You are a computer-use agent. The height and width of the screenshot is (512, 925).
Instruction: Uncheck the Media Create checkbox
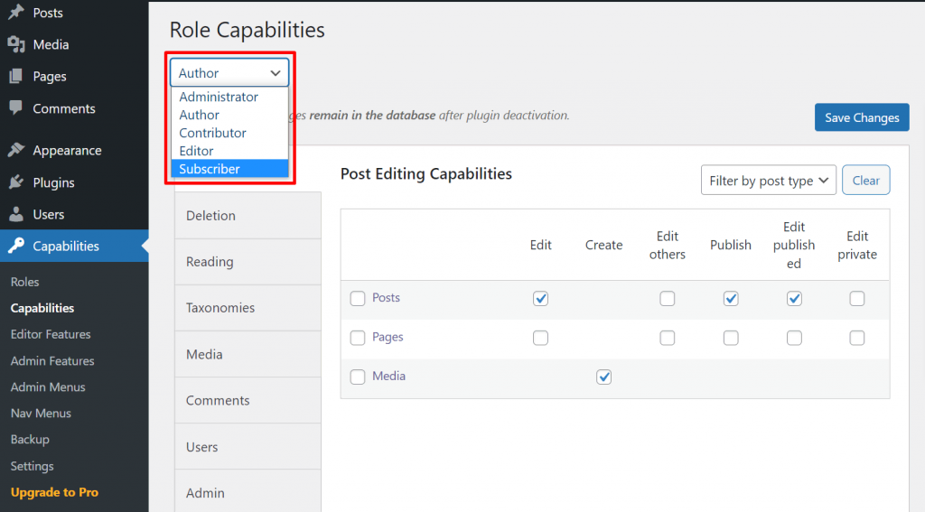[604, 377]
